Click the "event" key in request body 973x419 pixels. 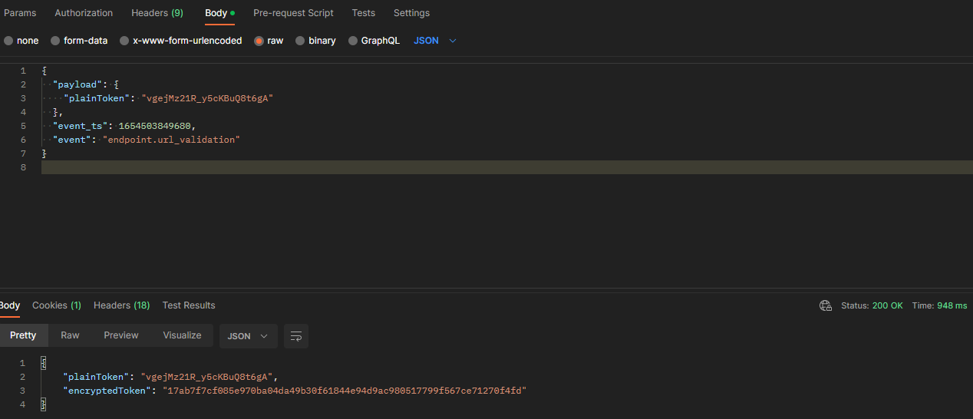tap(72, 140)
